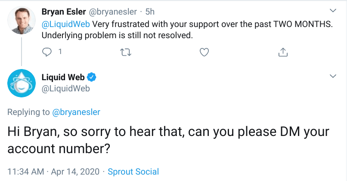This screenshot has width=347, height=181.
Task: Open Liquid Web's water drop avatar
Action: [20, 82]
